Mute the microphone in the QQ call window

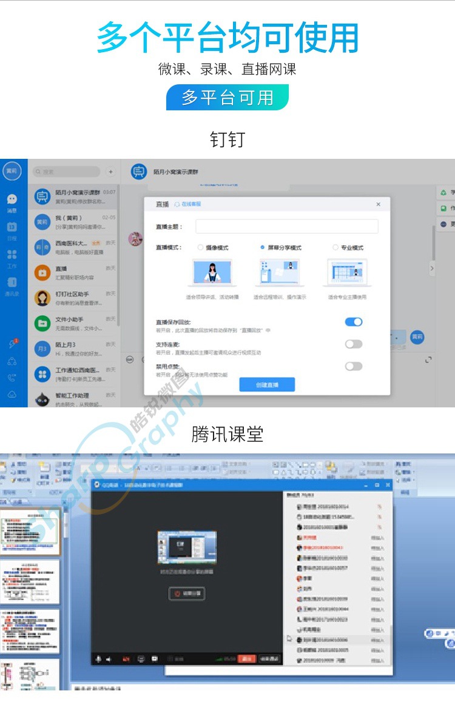point(98,659)
